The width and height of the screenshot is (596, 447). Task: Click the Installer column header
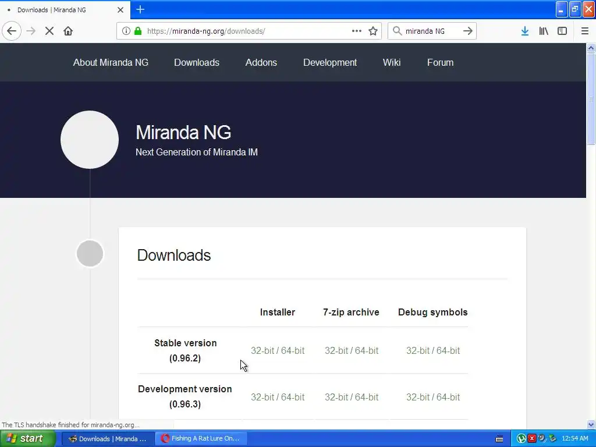coord(278,312)
